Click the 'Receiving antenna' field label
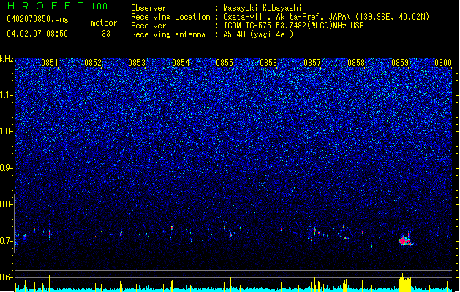The width and height of the screenshot is (460, 292). pyautogui.click(x=168, y=34)
